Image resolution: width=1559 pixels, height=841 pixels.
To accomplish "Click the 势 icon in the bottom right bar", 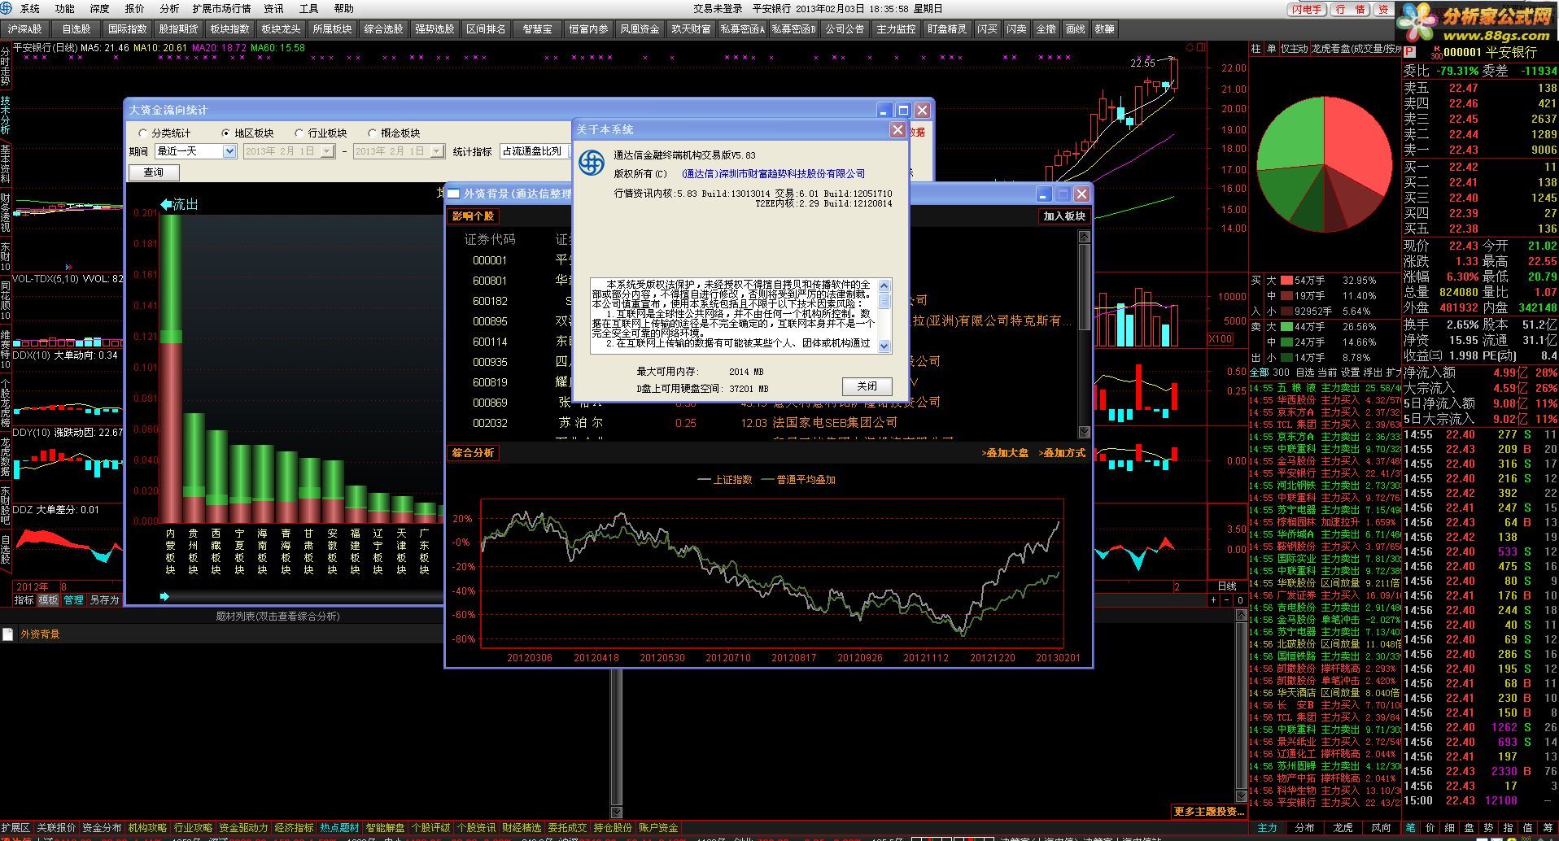I will coord(1488,828).
